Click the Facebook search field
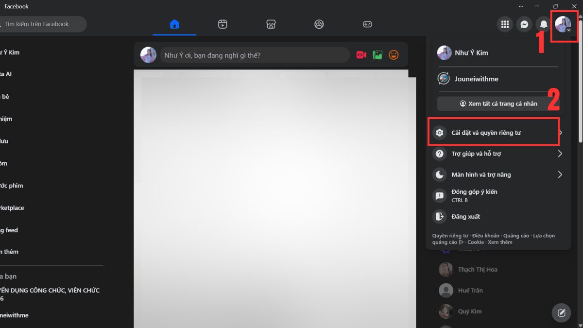The height and width of the screenshot is (328, 583). 43,24
